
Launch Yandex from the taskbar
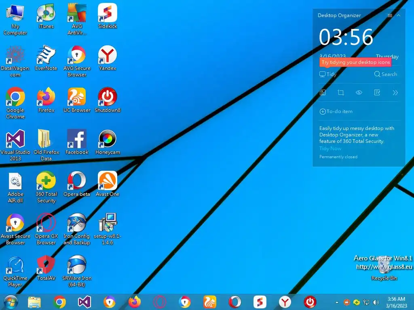pyautogui.click(x=285, y=302)
